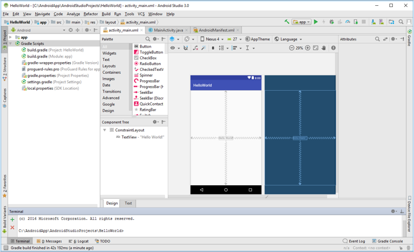Expand the app folder node
The image size is (414, 252).
click(x=11, y=37)
